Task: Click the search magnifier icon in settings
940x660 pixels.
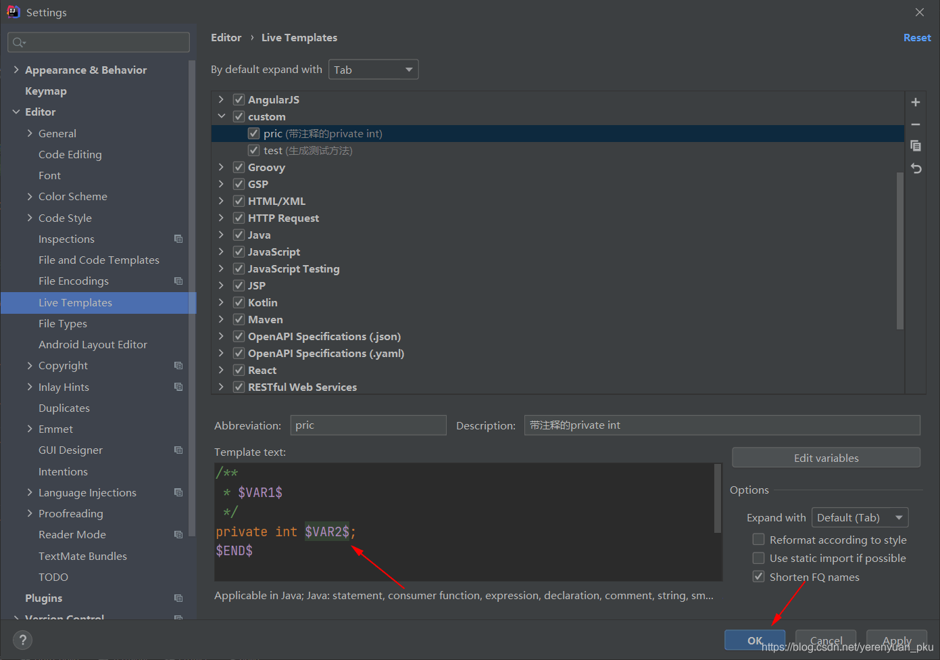Action: coord(18,43)
